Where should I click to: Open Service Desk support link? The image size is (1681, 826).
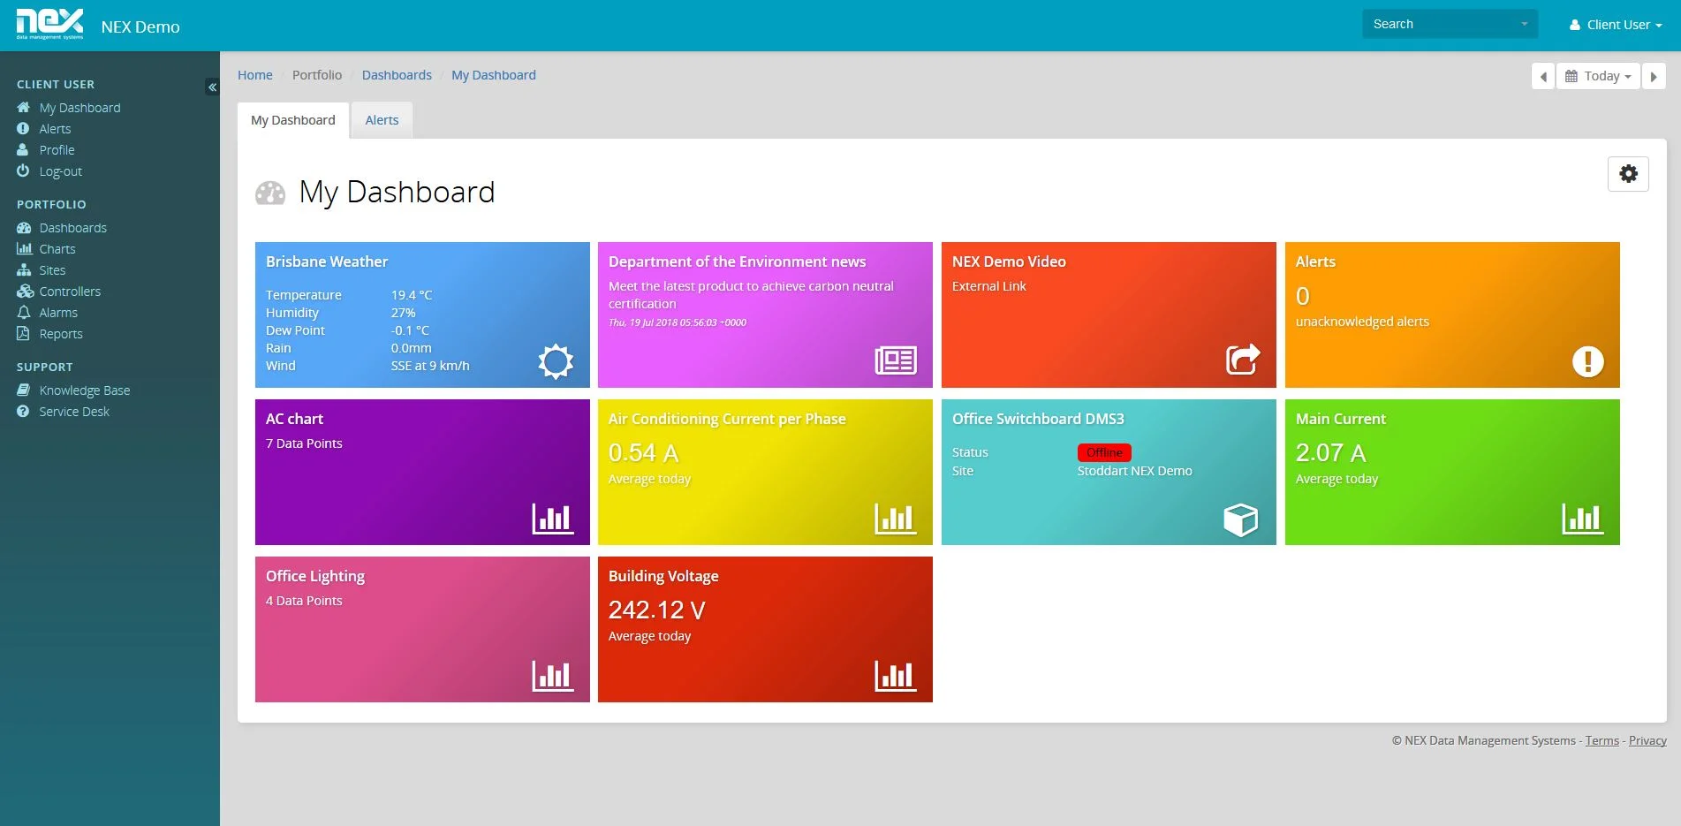[74, 411]
